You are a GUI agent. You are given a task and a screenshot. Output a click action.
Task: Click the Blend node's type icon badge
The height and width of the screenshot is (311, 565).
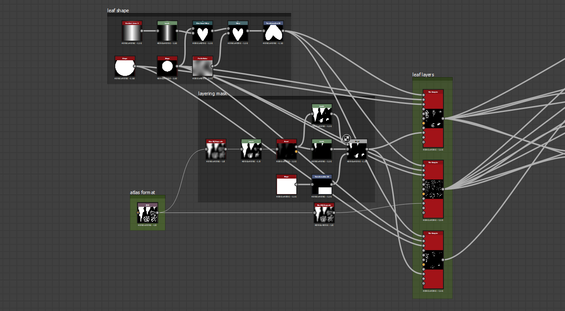coord(347,137)
